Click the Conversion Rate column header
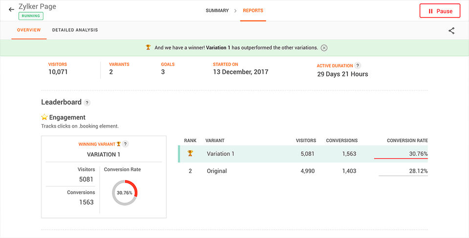 tap(407, 141)
